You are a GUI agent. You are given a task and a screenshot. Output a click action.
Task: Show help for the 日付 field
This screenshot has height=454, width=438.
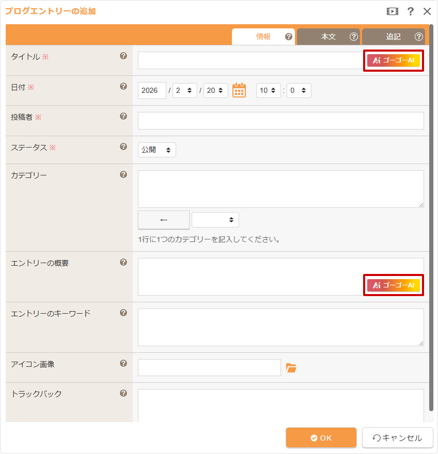point(123,86)
